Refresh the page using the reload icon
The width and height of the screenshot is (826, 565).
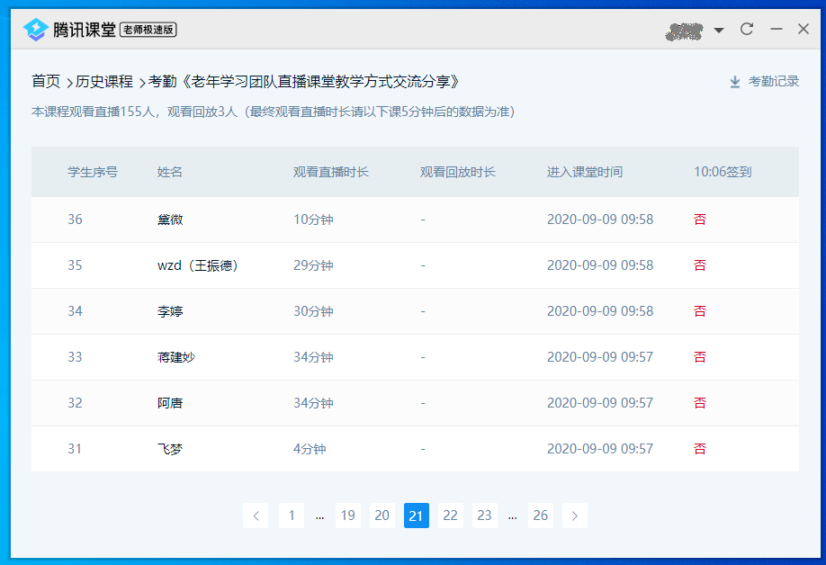[747, 28]
